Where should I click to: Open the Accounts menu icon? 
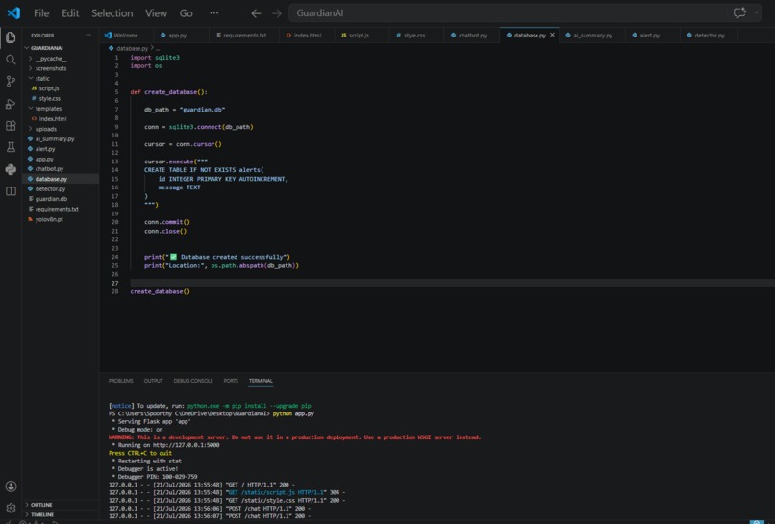[x=11, y=487]
